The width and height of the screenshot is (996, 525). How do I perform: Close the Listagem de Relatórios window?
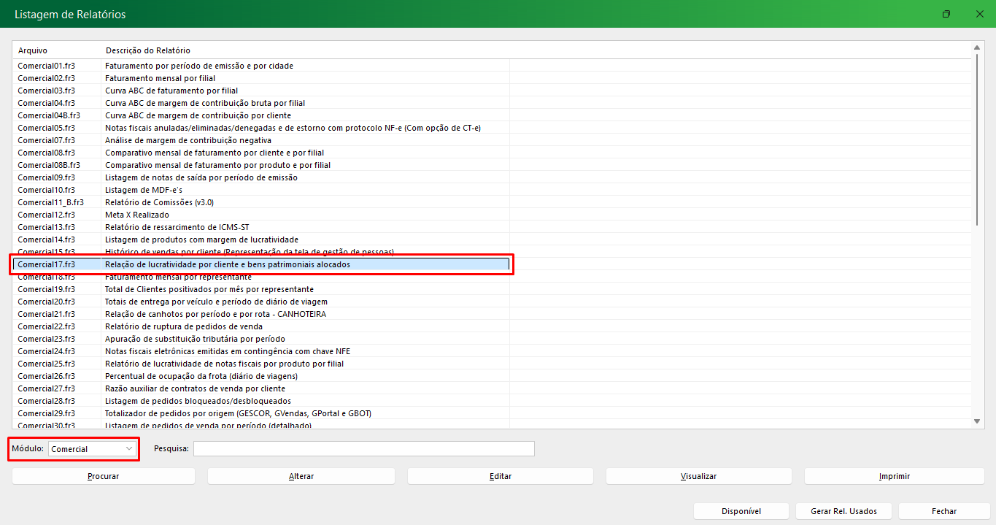[979, 15]
